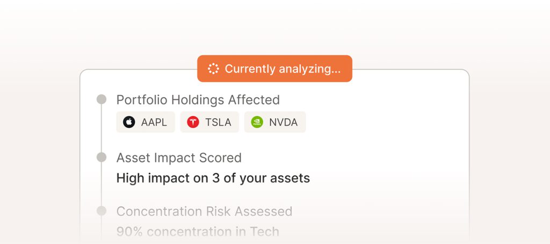
Task: Click the Apple logo icon
Action: [x=129, y=122]
